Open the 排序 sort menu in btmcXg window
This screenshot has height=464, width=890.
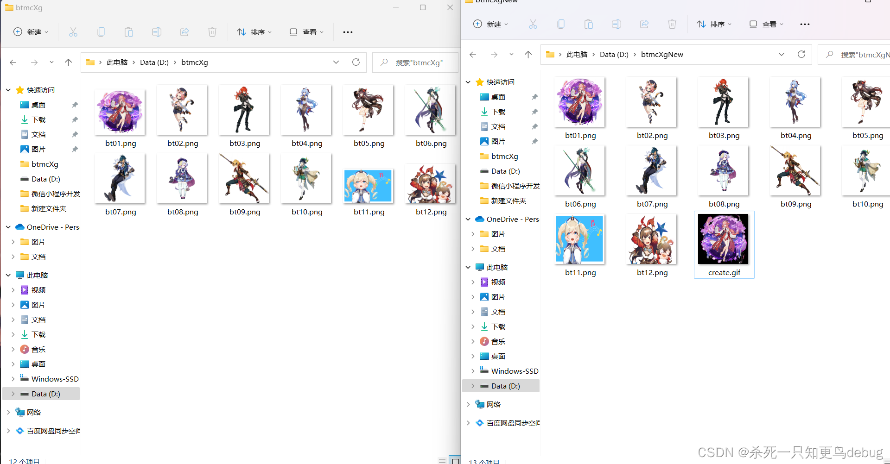pos(254,32)
